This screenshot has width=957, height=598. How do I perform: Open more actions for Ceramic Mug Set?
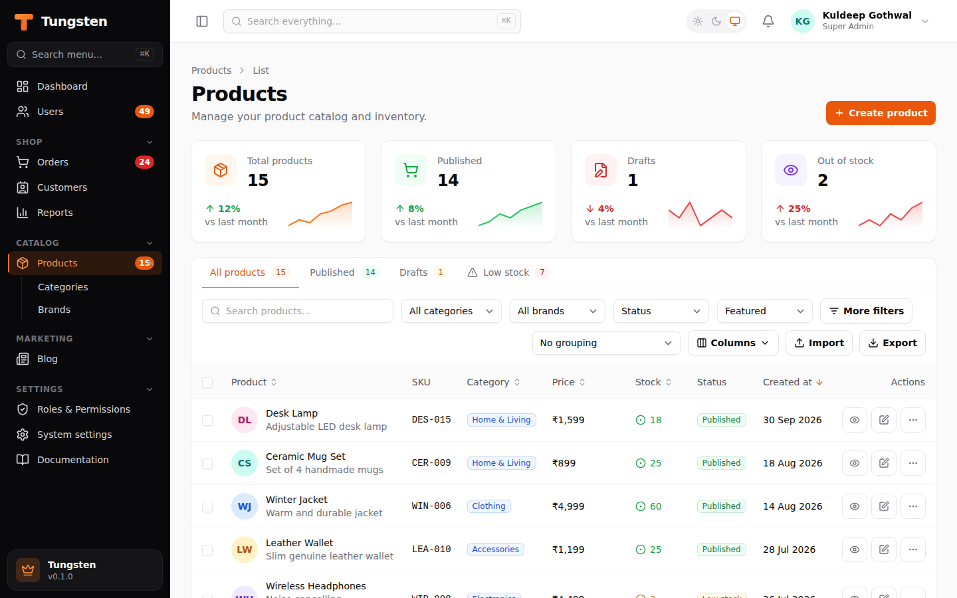[913, 463]
